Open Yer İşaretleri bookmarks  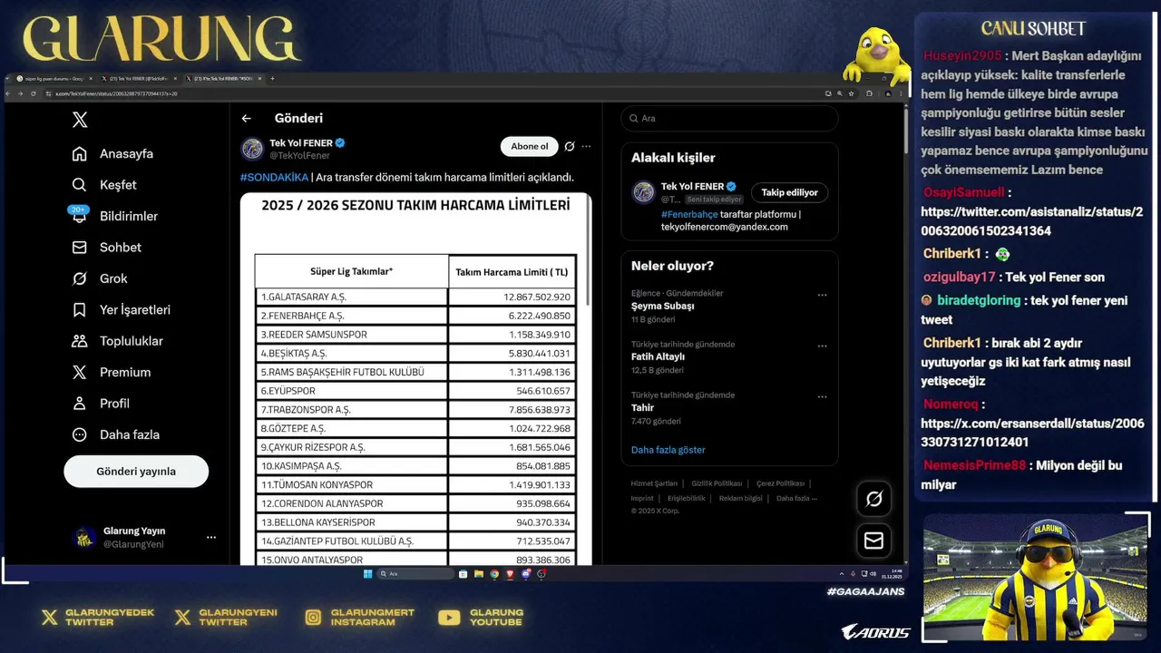coord(121,309)
